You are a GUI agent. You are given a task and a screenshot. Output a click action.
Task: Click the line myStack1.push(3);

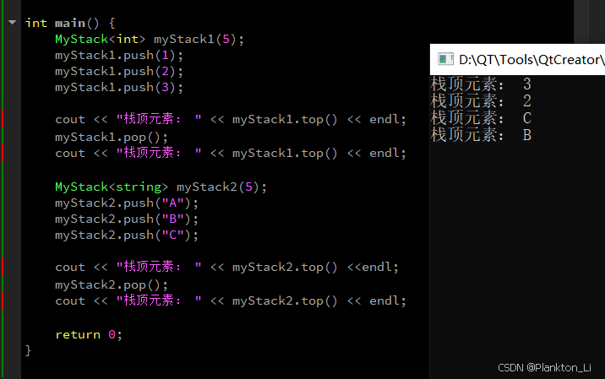[119, 88]
